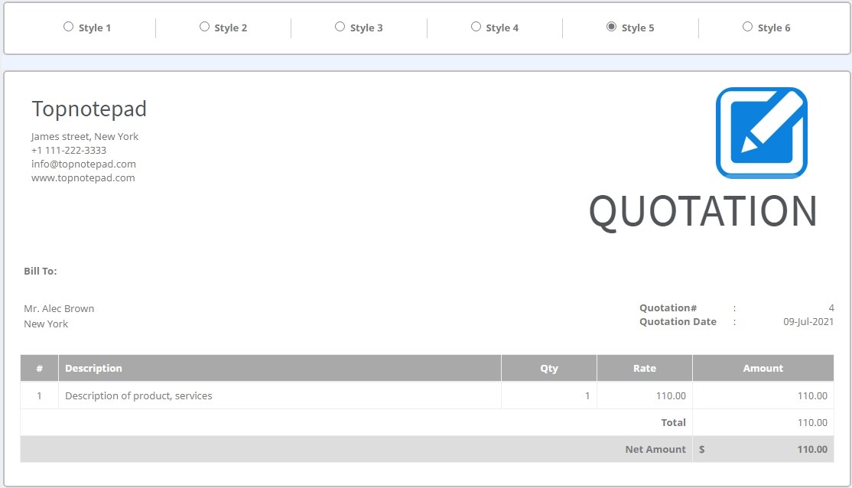Click the Description column header
The height and width of the screenshot is (488, 852).
pyautogui.click(x=279, y=368)
